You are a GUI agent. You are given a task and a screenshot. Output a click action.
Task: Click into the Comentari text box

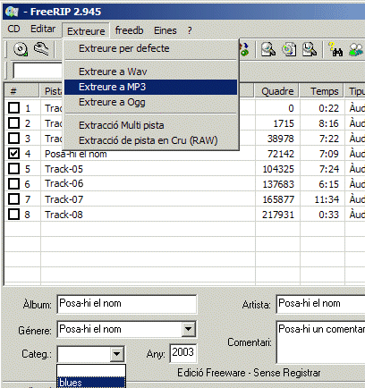coord(321,342)
